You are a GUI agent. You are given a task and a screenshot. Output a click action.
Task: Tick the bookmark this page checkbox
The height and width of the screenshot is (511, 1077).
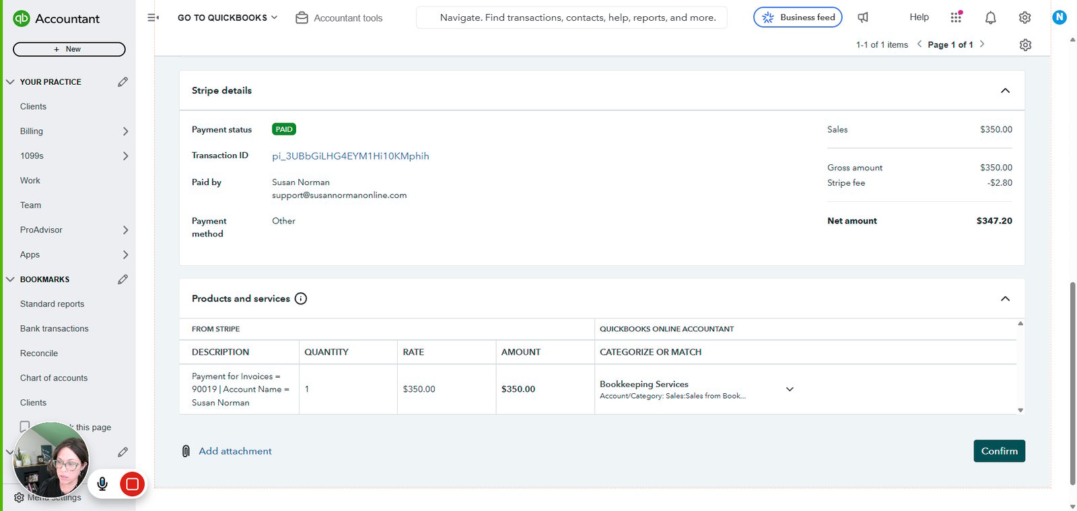click(x=25, y=426)
